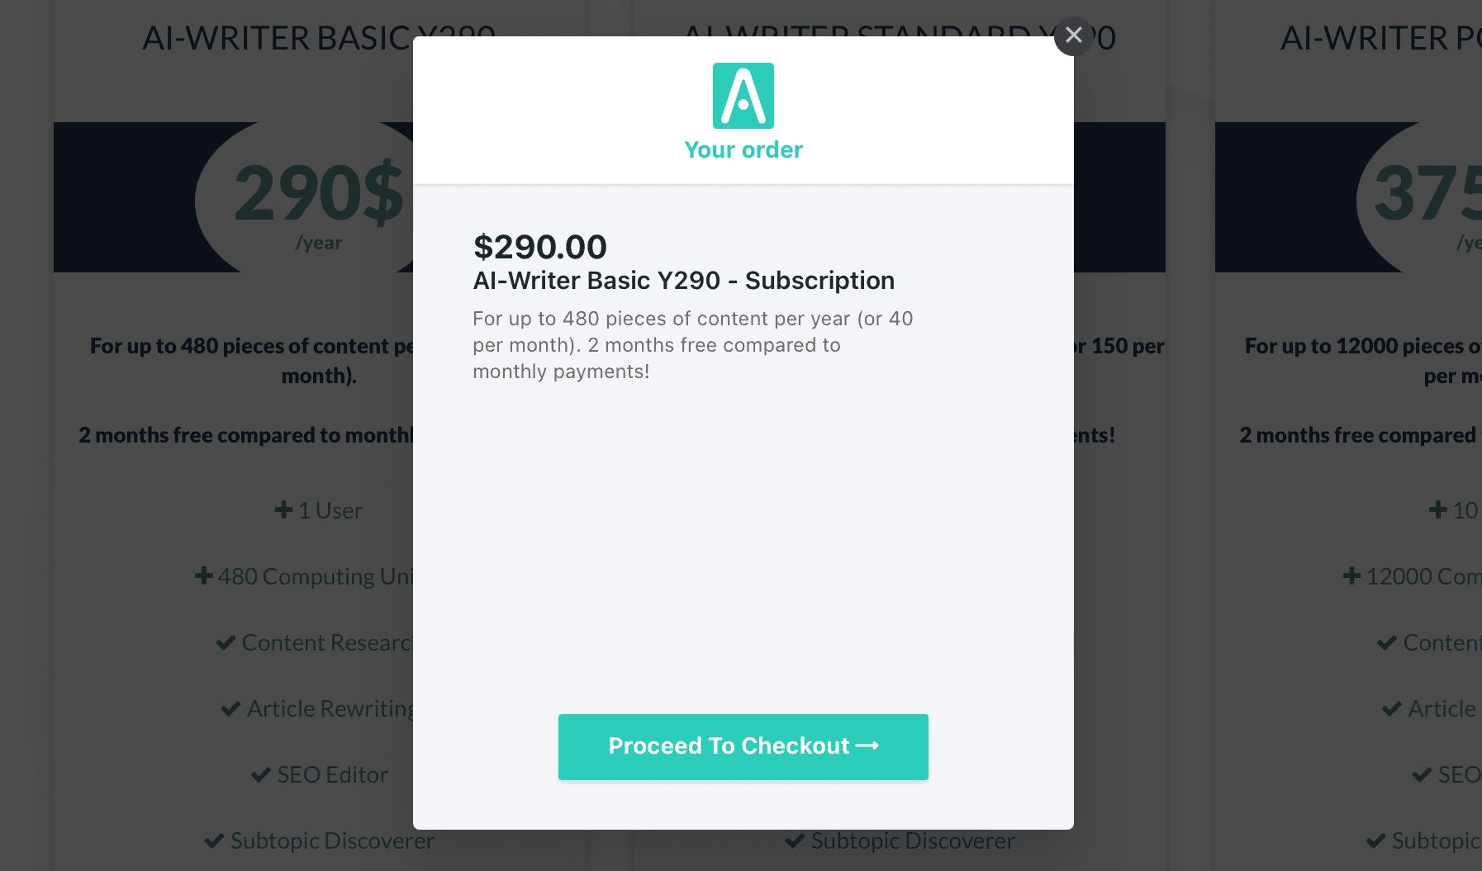Click the plus icon beside 12000 in right plan

click(x=1351, y=576)
